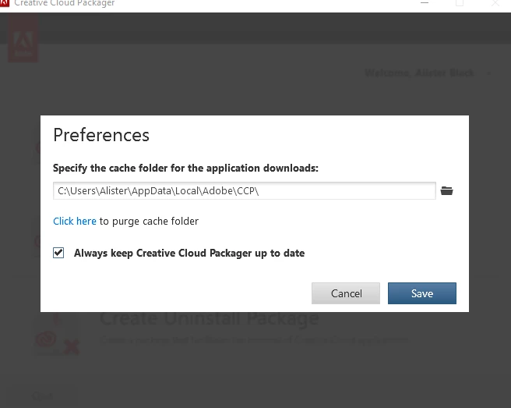The width and height of the screenshot is (511, 408).
Task: Click the dimmed Adobe logo
Action: (23, 38)
